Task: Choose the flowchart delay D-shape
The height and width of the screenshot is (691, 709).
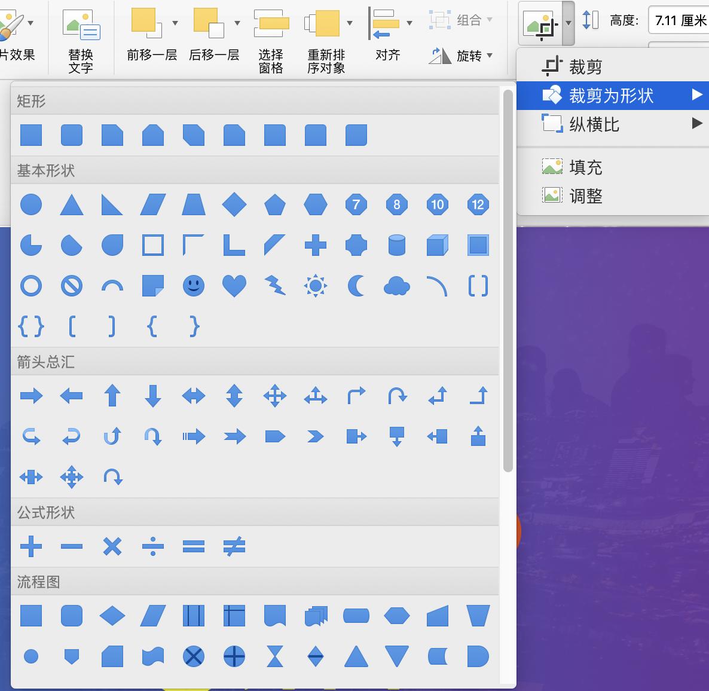Action: (478, 657)
